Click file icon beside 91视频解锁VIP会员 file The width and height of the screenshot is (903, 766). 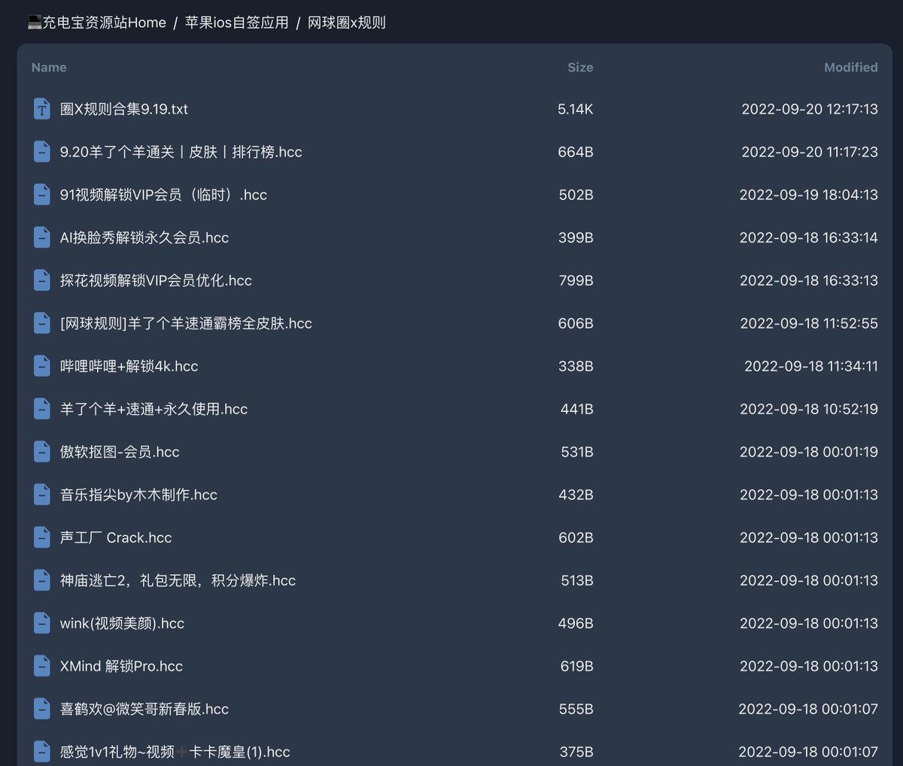(x=42, y=195)
